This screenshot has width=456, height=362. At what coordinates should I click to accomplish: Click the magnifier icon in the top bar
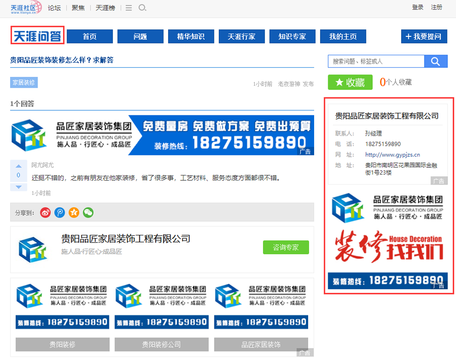coord(142,8)
